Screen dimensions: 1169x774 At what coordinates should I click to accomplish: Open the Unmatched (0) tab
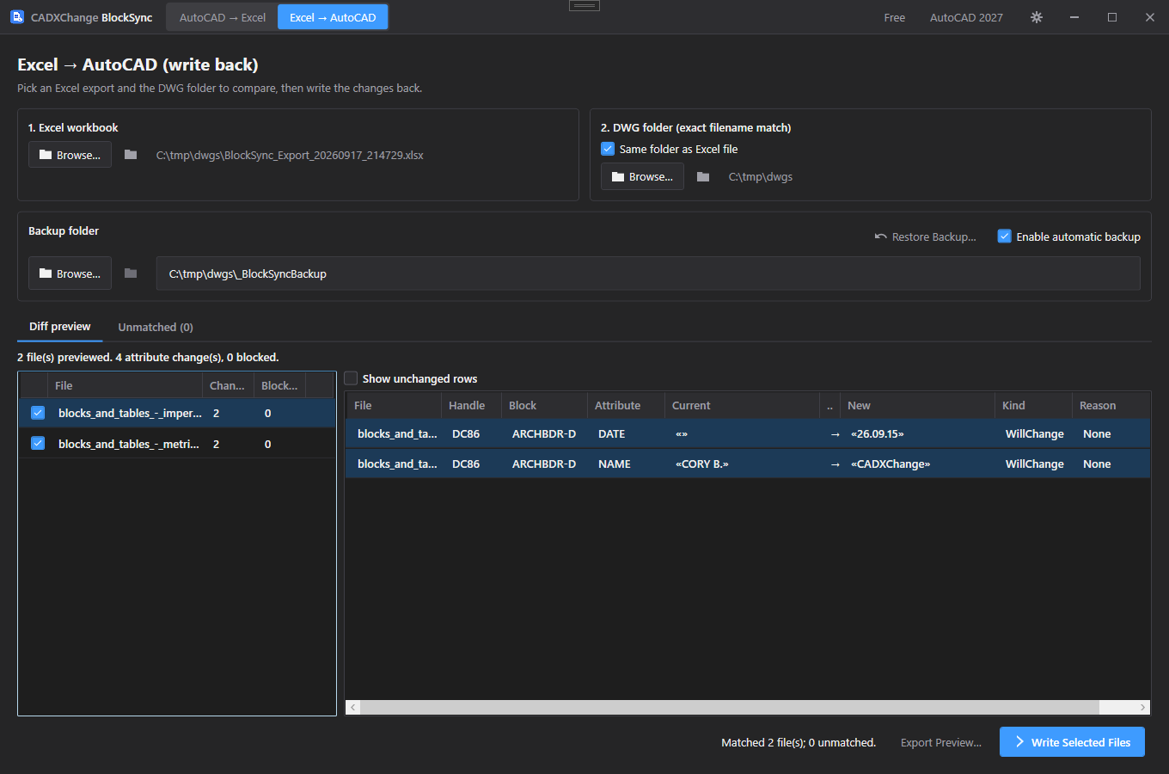156,327
